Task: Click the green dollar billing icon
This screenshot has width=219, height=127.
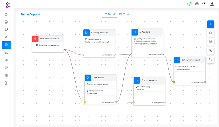Action: 189,4
